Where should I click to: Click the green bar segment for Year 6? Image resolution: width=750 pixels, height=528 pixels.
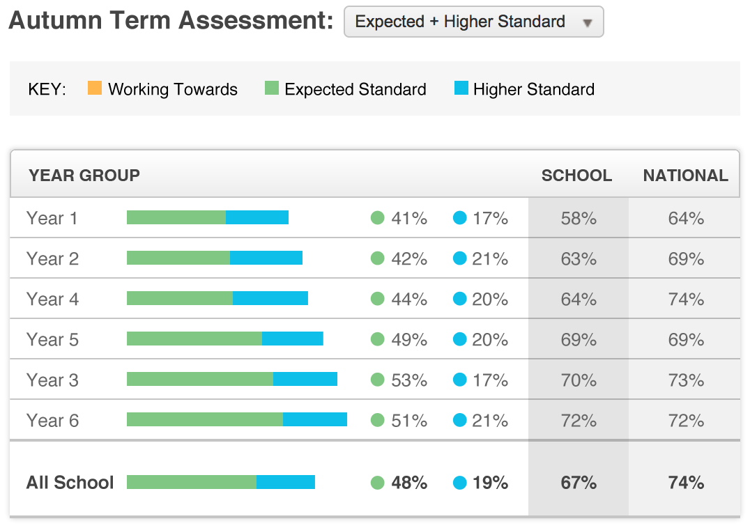(204, 419)
